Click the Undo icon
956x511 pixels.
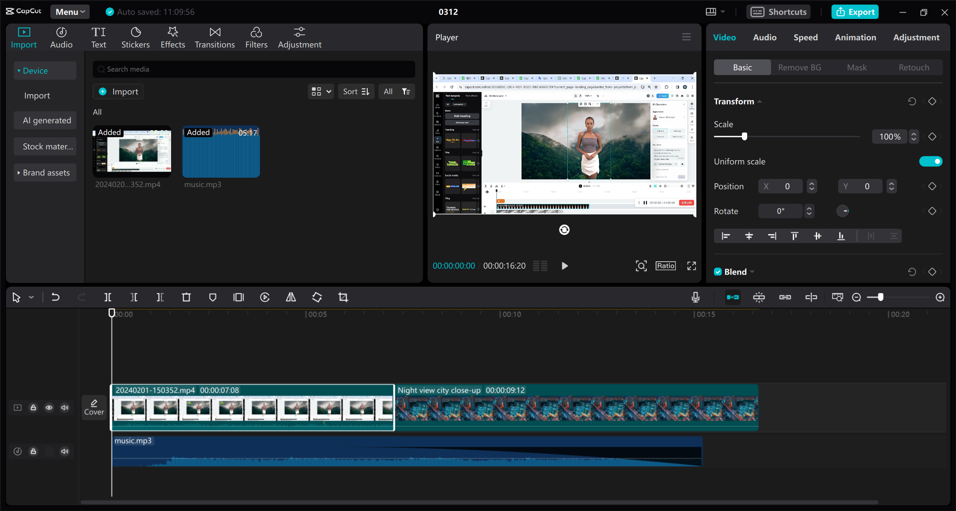click(x=55, y=297)
